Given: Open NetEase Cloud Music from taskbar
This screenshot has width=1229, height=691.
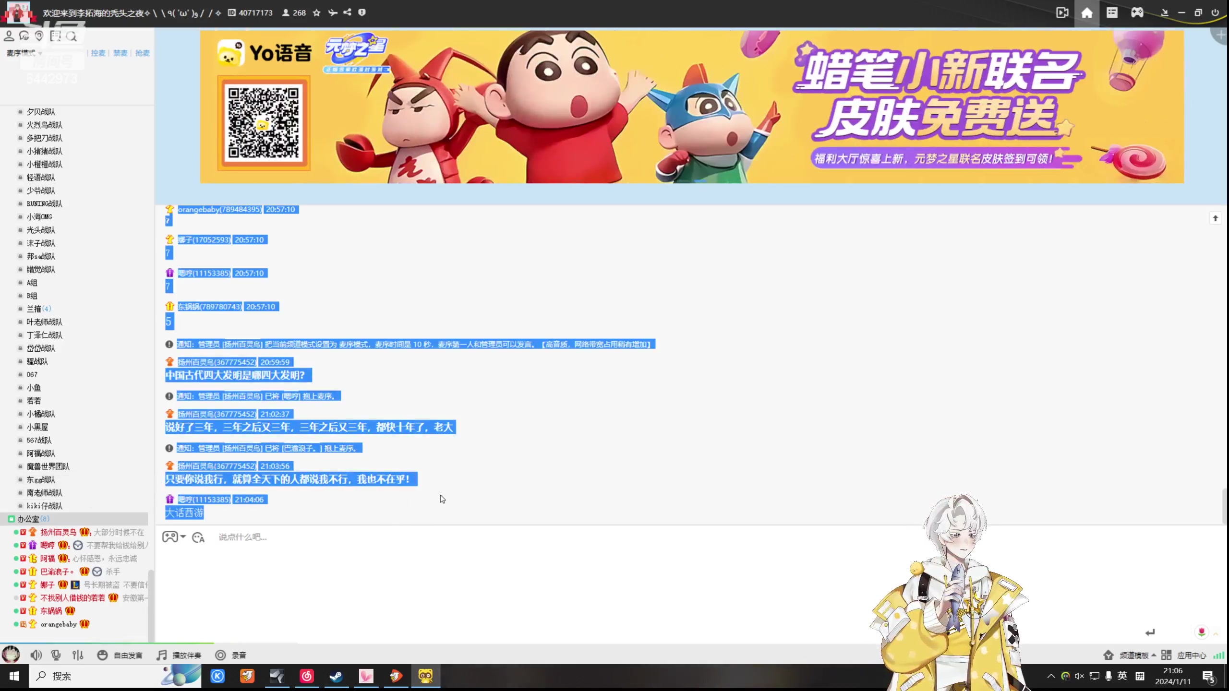Looking at the screenshot, I should [307, 676].
